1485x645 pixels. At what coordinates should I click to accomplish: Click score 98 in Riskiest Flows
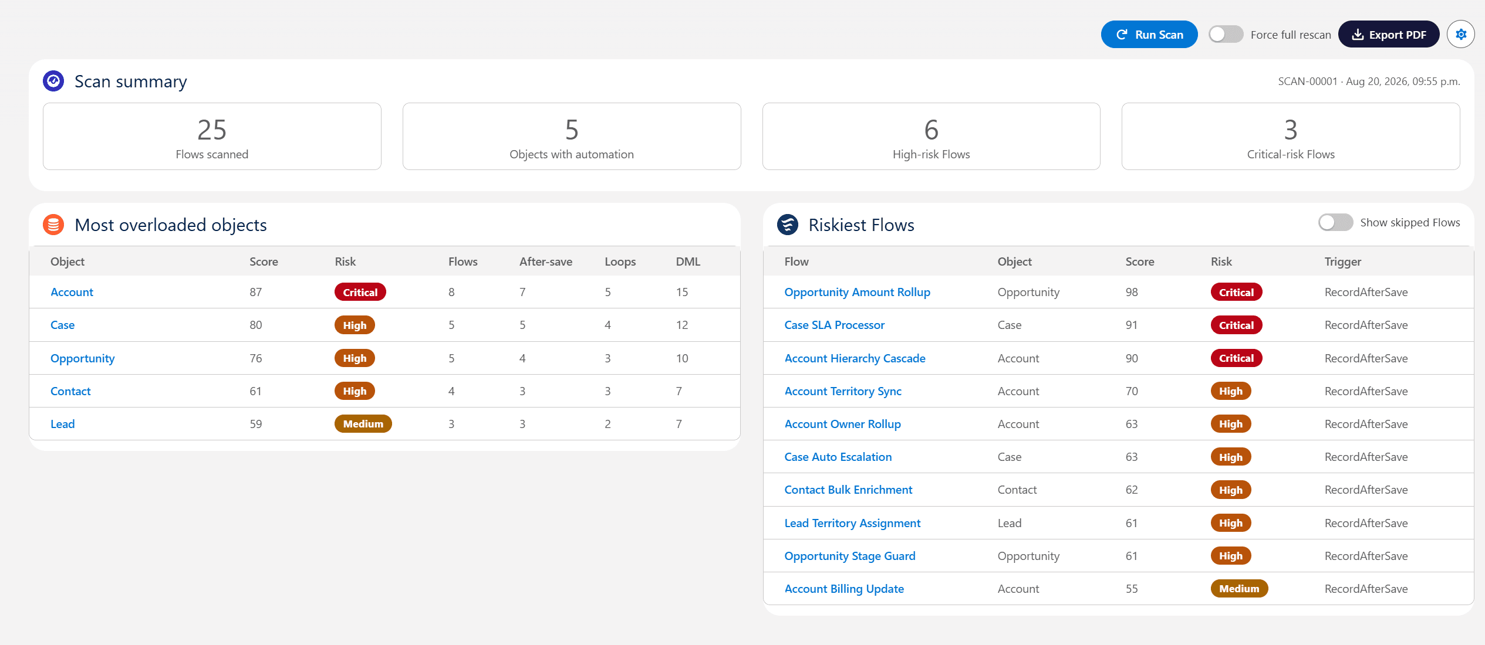1132,292
